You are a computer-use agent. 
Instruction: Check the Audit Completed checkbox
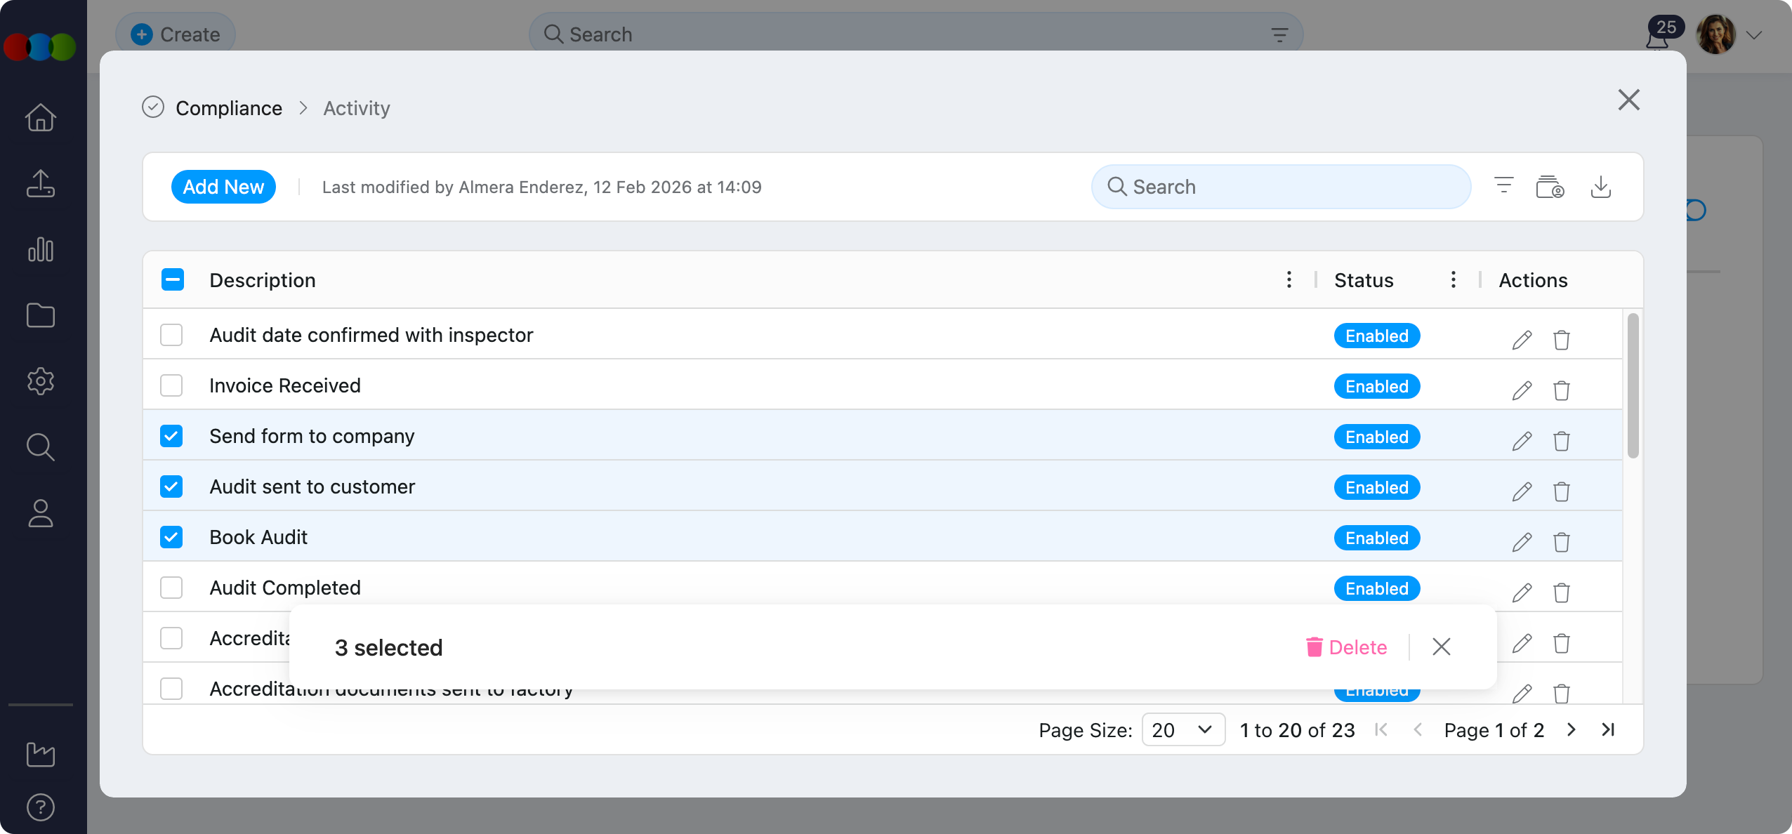[171, 588]
